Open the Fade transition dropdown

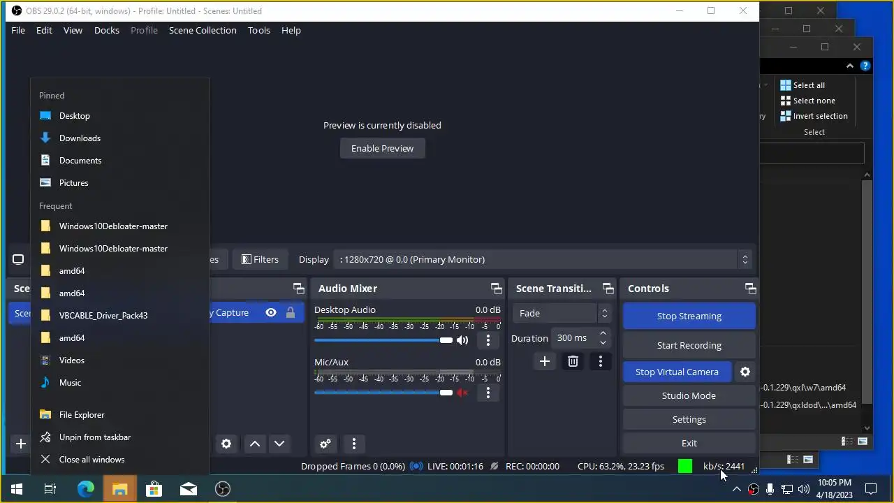562,313
